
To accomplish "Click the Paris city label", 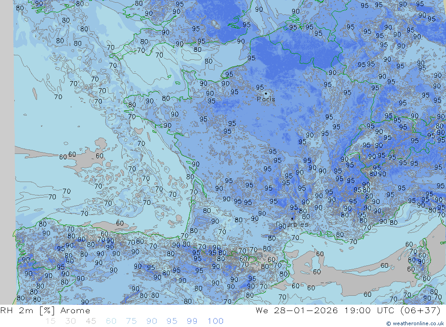I will 266,99.
